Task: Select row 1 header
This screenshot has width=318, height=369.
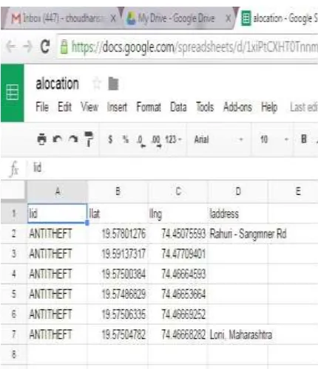Action: tap(14, 213)
